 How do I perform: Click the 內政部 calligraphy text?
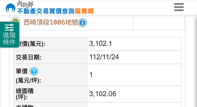point(25,4)
